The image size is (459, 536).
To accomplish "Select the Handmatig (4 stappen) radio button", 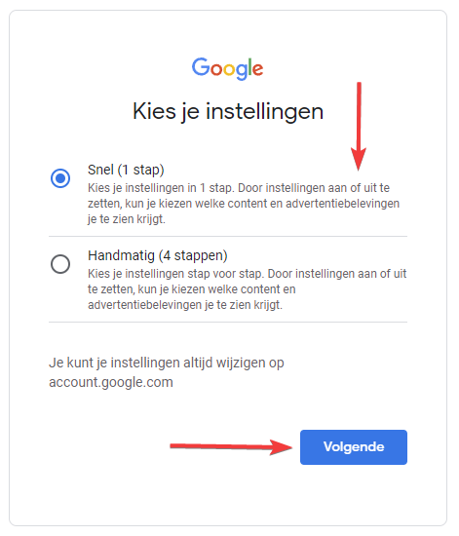I will click(x=60, y=264).
